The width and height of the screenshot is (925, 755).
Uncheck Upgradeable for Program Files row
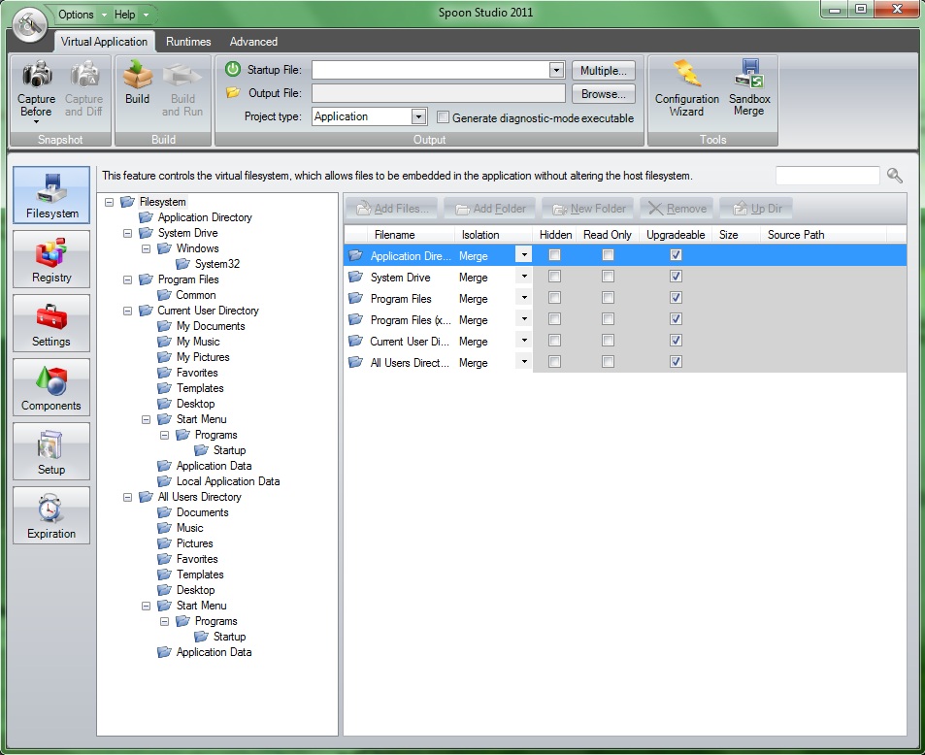[x=677, y=297]
